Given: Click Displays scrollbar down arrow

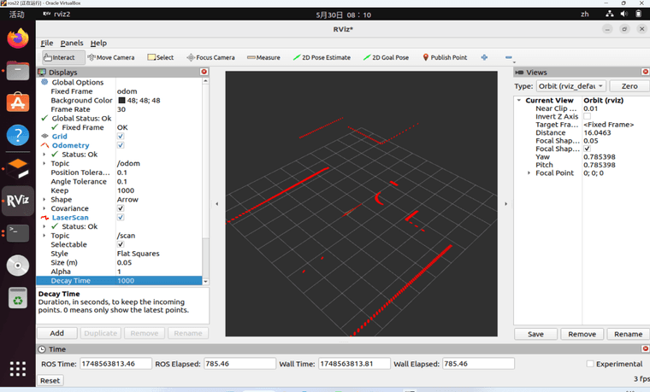Looking at the screenshot, I should 205,281.
